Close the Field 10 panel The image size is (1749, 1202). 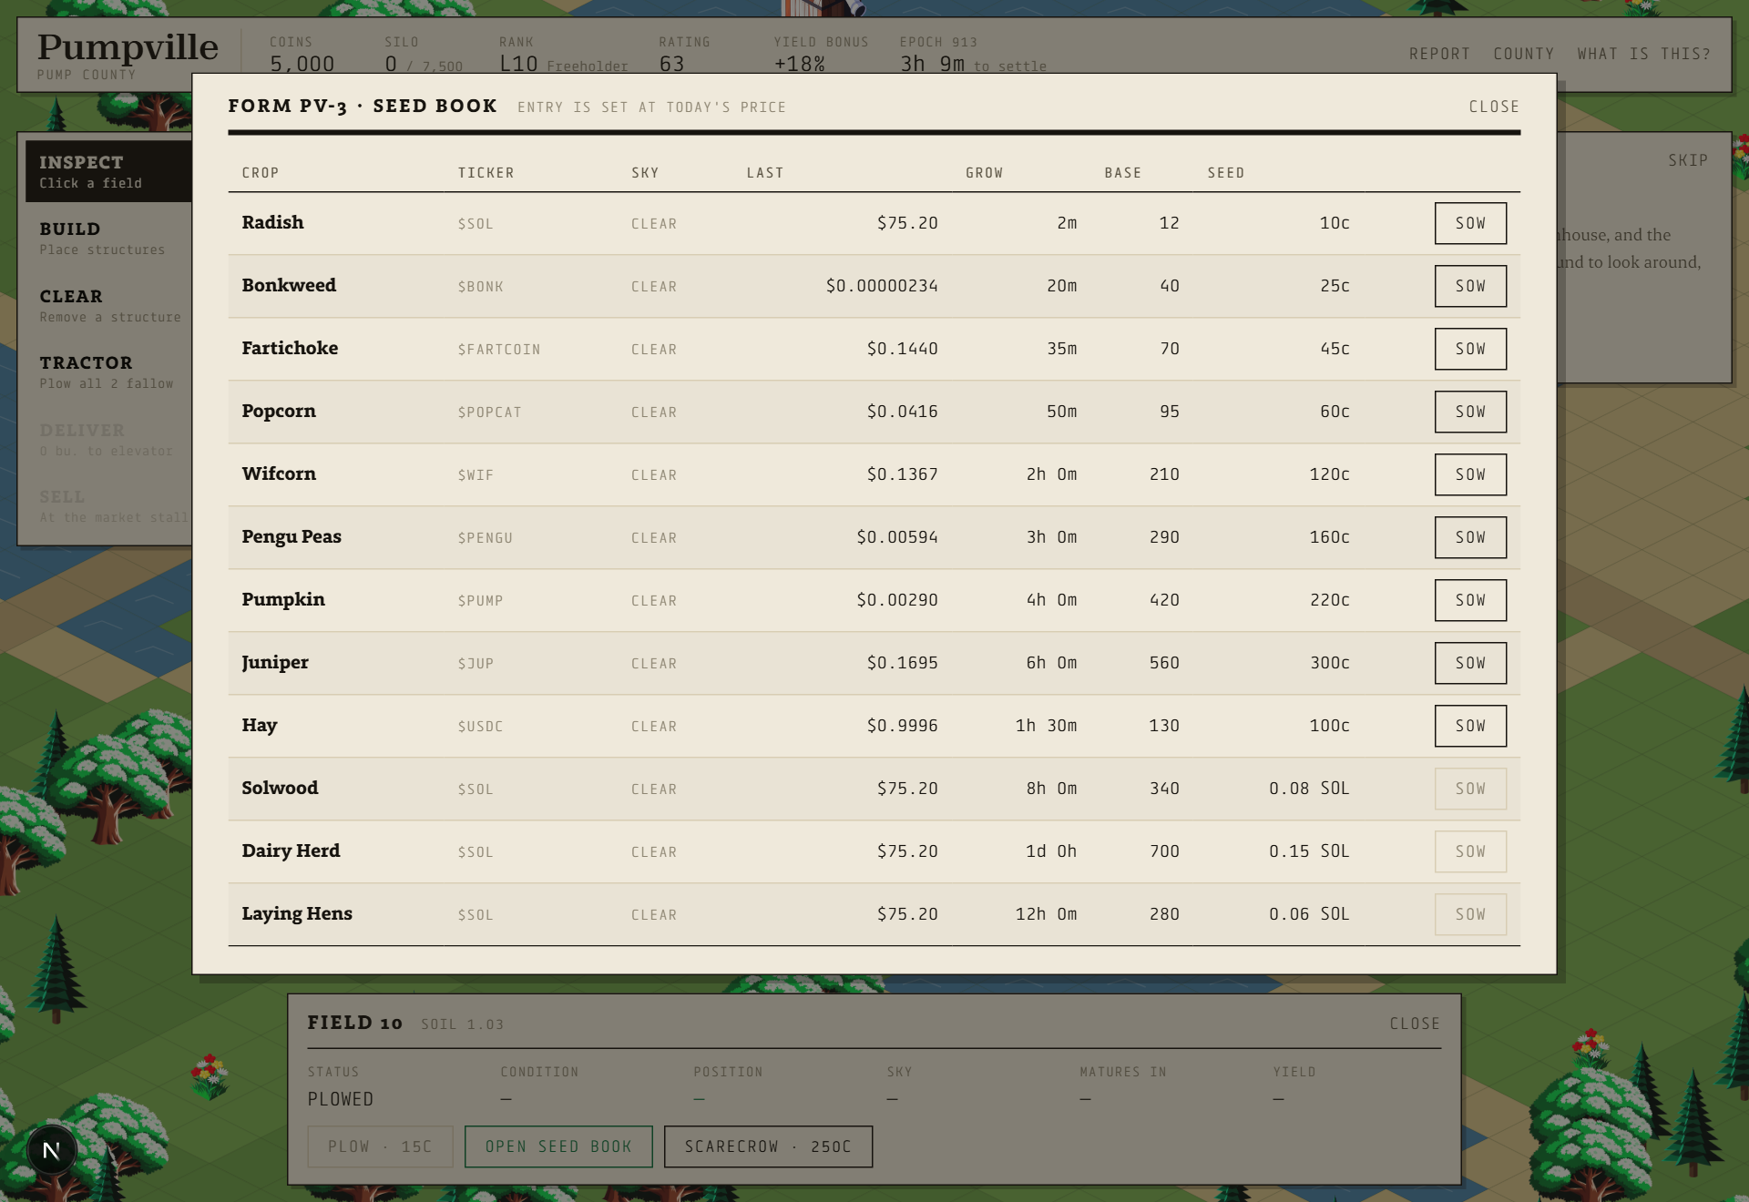[x=1415, y=1024]
